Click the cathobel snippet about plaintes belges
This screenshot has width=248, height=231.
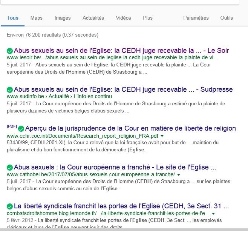[x=118, y=185]
